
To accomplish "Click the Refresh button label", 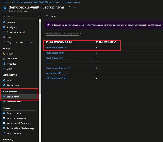I will 53,16.
